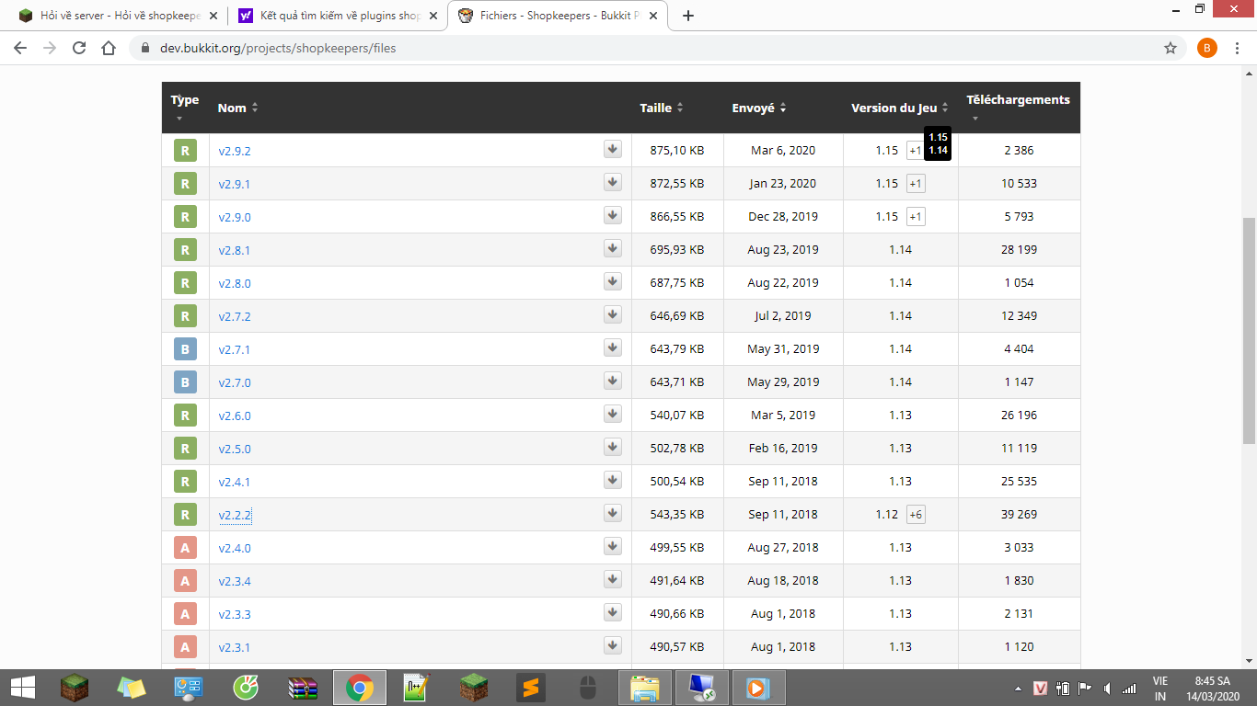Image resolution: width=1257 pixels, height=706 pixels.
Task: Open the v2.6.0 file link
Action: (x=235, y=416)
